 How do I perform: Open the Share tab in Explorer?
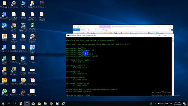(x=90, y=30)
